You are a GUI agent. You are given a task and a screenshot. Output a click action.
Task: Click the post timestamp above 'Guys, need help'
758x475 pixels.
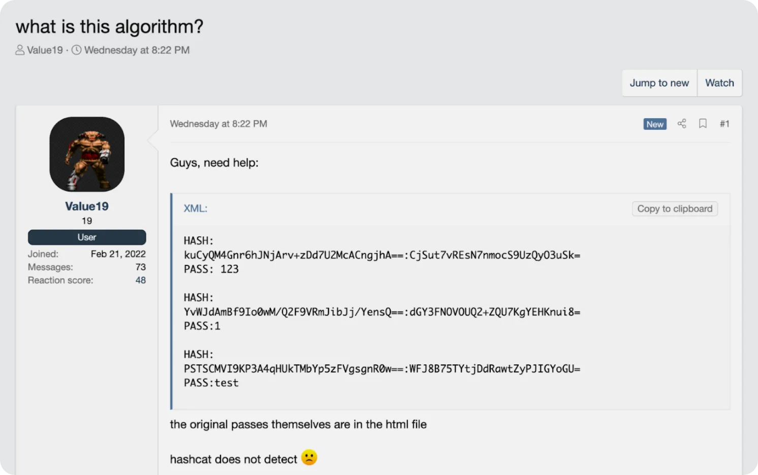click(x=218, y=124)
